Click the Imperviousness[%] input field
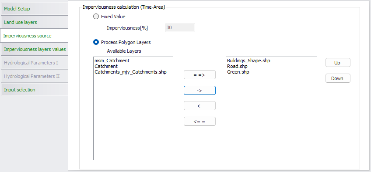371x172 pixels. click(180, 27)
